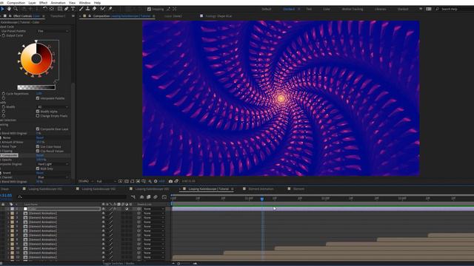Select the Selection arrow tool

(x=3, y=9)
